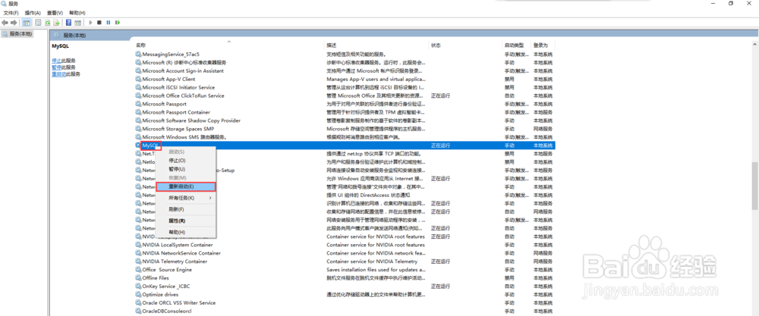Choose 重新启动(E) in the context menu
Viewport: 759px width, 316px height.
186,186
